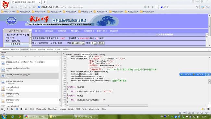Open the Profiles devtools tab
Screen dimensions: 211x119
pos(50,50)
